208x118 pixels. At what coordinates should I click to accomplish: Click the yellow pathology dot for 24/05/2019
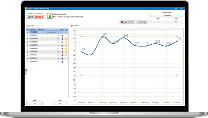point(66,39)
